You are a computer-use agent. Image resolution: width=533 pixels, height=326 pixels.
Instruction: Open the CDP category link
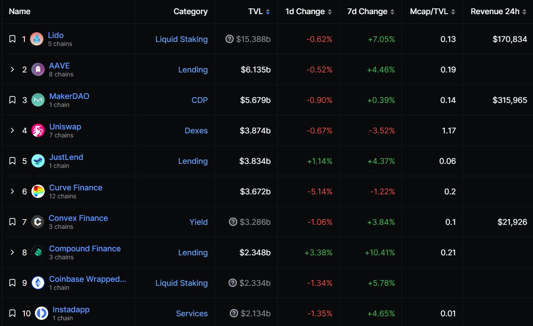[x=199, y=100]
